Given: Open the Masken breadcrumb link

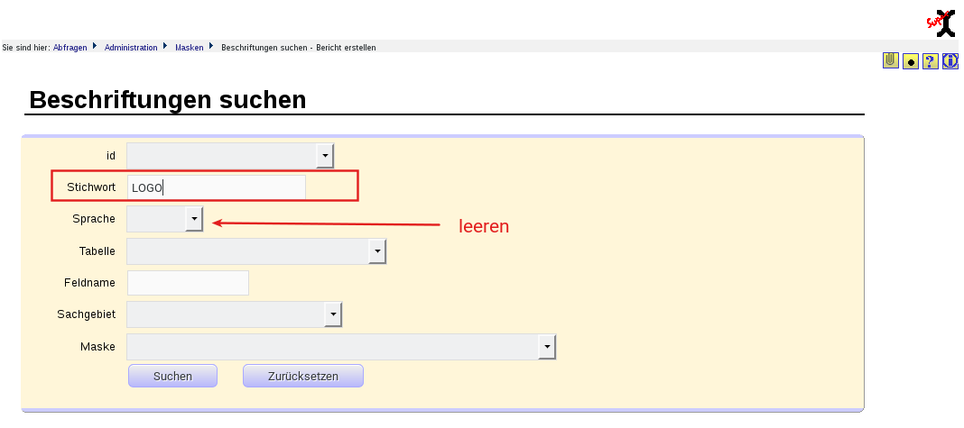Looking at the screenshot, I should tap(190, 47).
